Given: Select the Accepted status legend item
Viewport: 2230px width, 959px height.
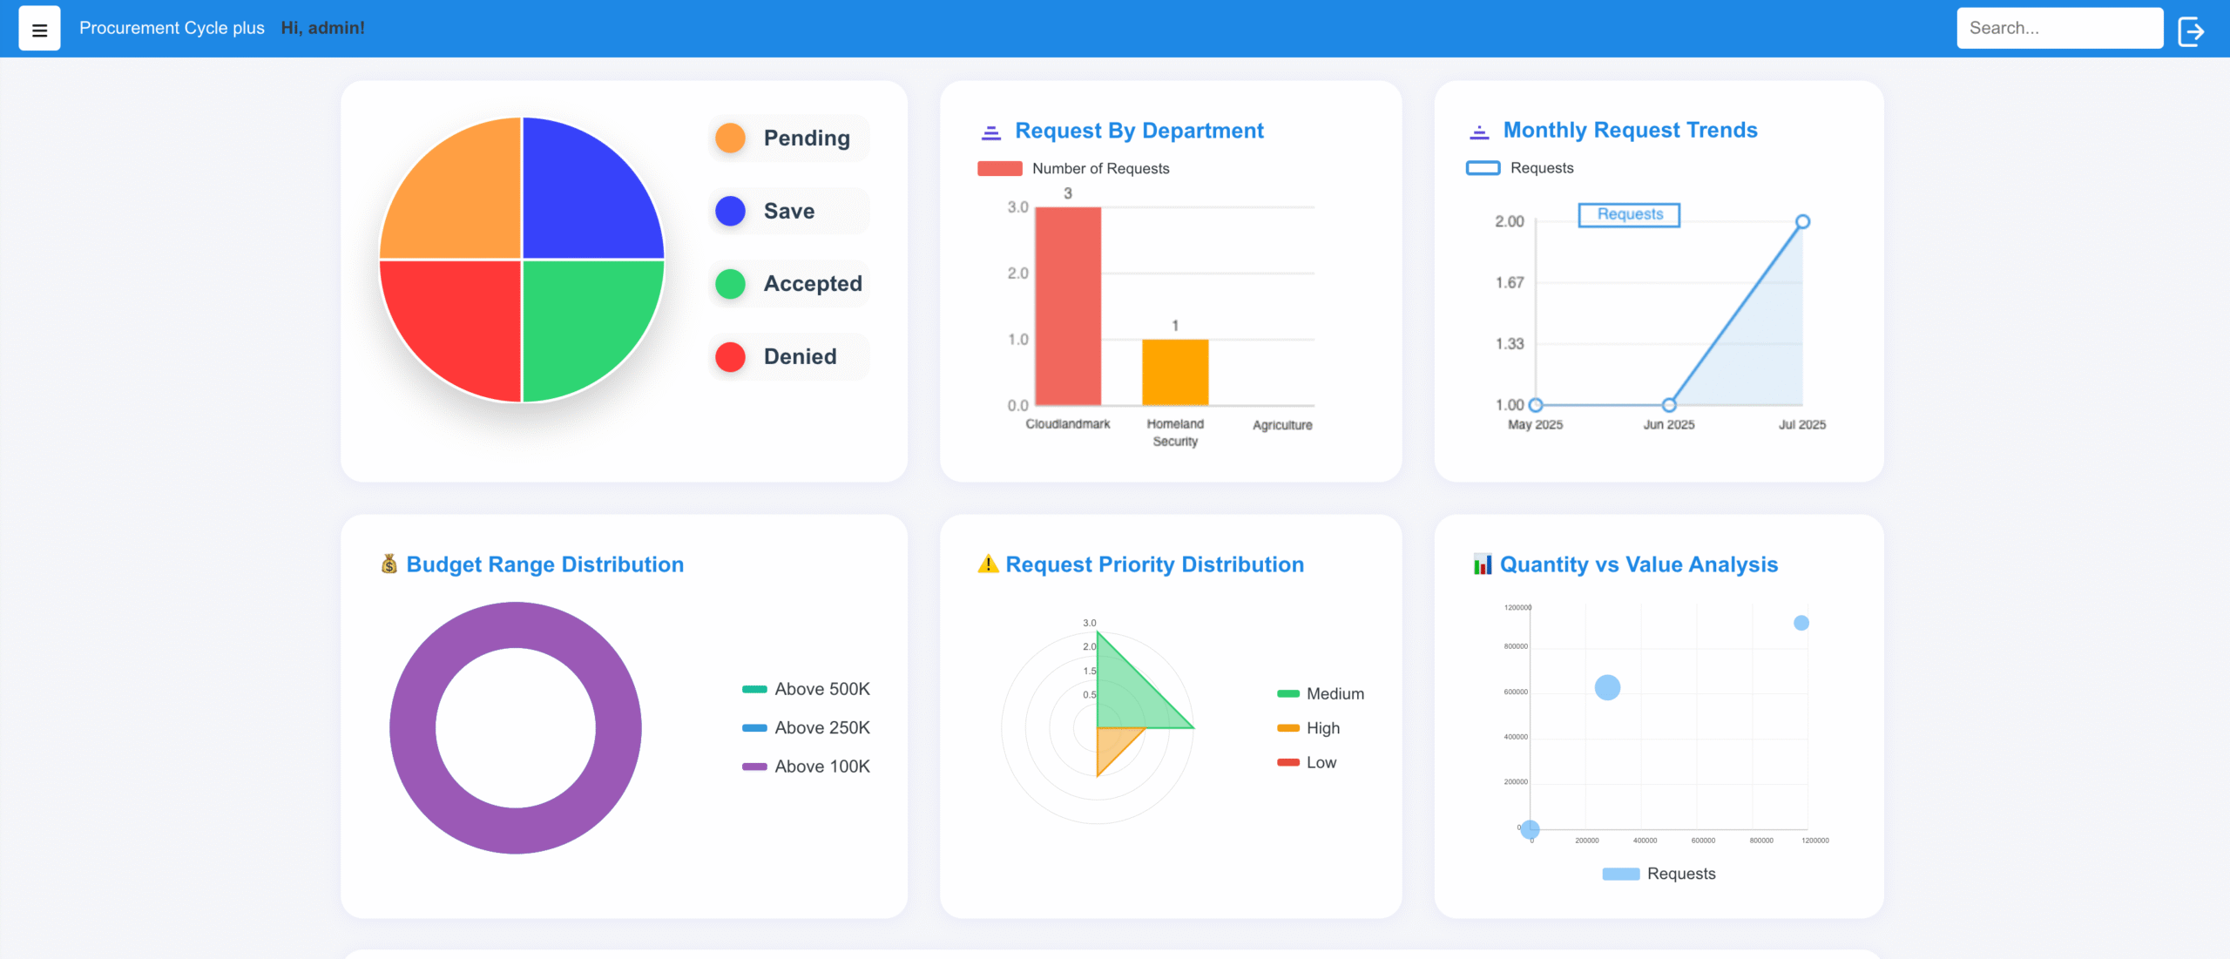Looking at the screenshot, I should [789, 284].
